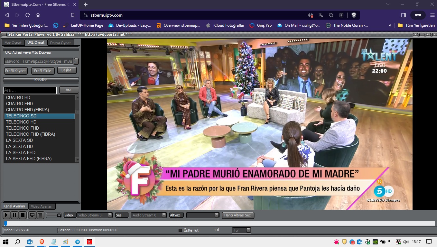Toggle the channel list panel icon
The image size is (437, 247).
40,215
